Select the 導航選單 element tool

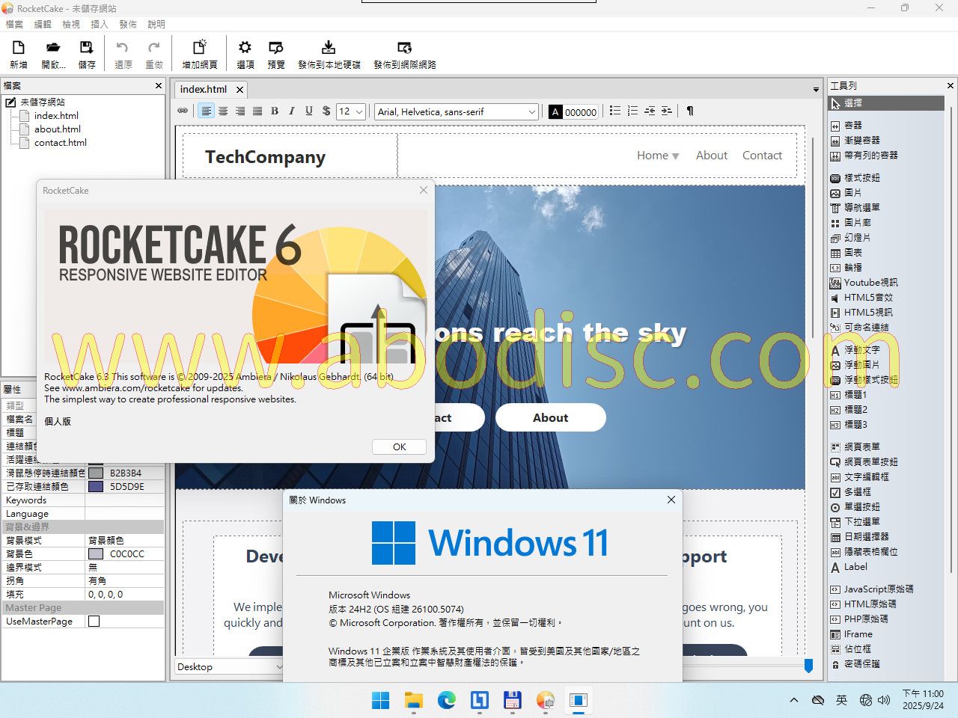click(861, 208)
